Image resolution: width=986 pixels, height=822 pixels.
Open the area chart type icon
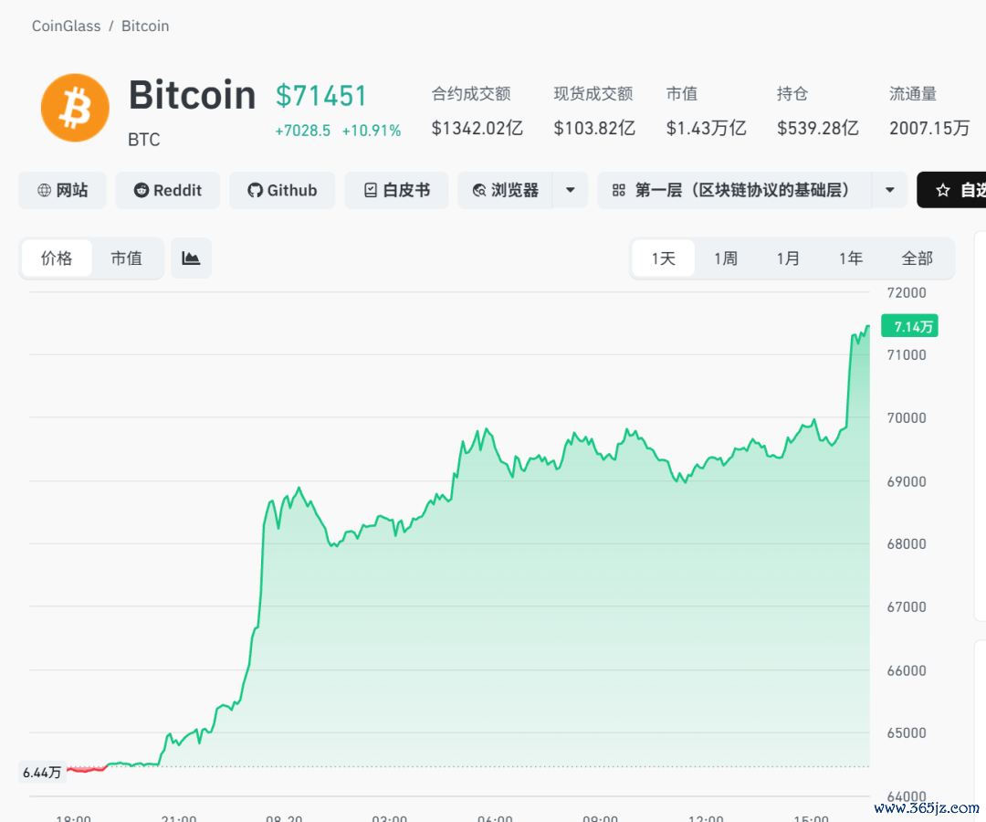click(x=191, y=258)
